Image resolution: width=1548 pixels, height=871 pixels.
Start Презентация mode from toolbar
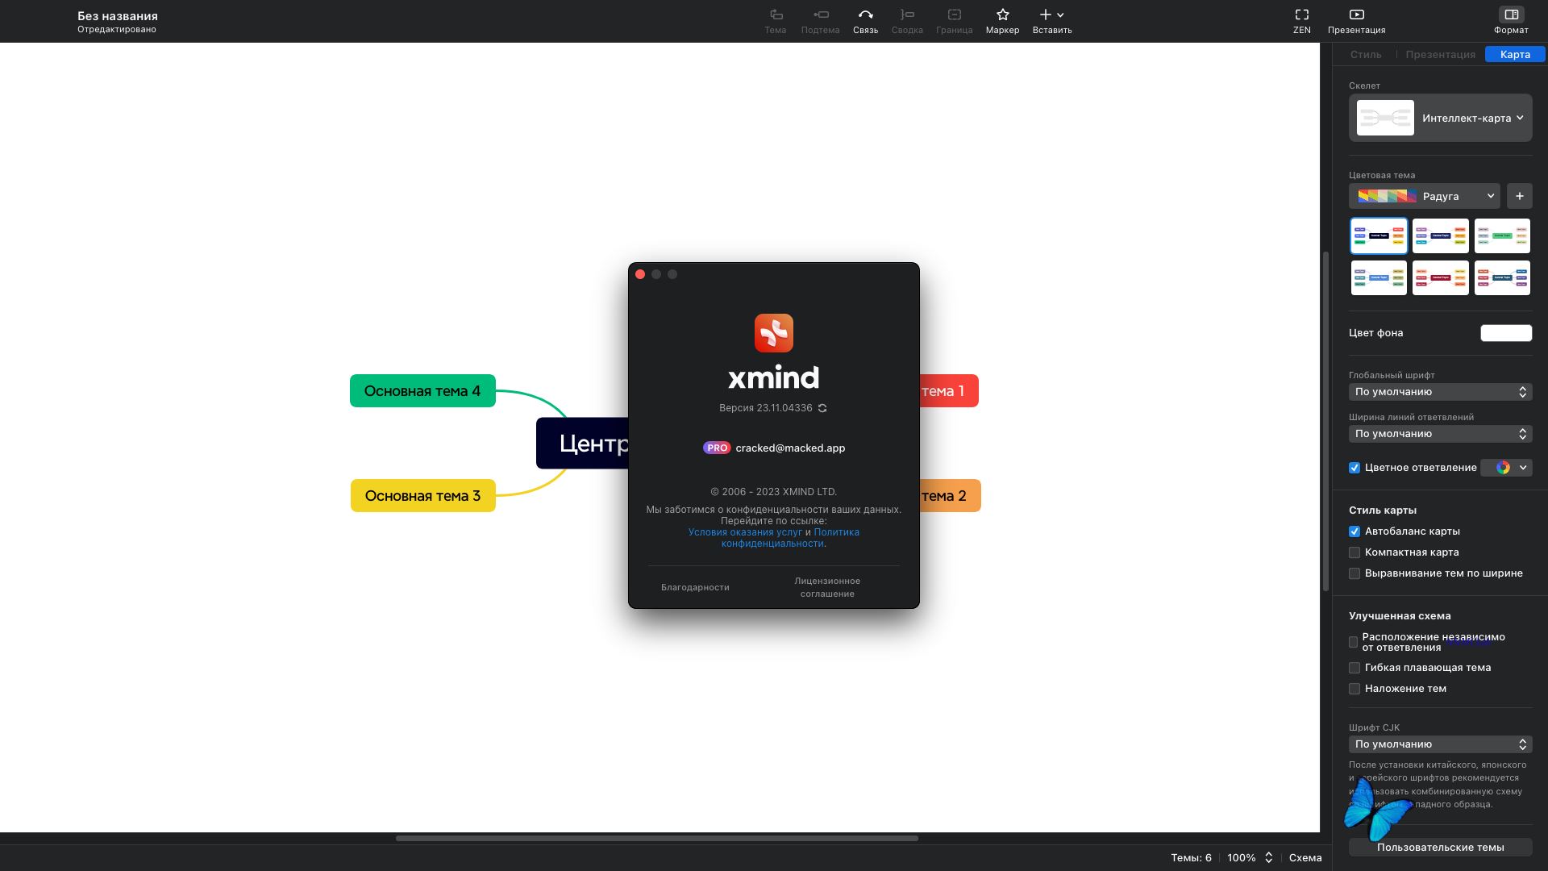[x=1356, y=21]
